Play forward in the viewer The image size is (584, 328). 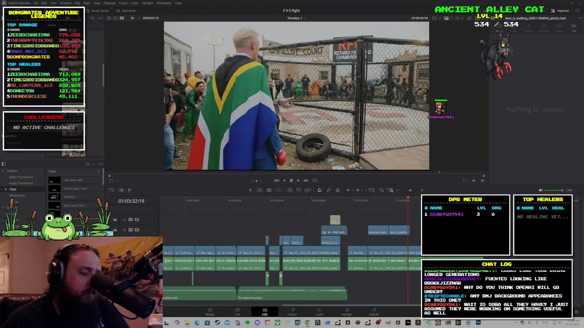[298, 180]
